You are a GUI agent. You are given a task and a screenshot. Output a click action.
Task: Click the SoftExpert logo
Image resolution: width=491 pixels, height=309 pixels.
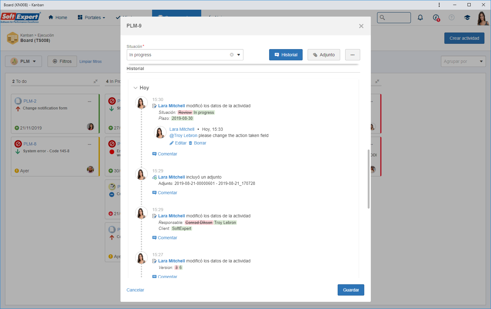point(20,18)
